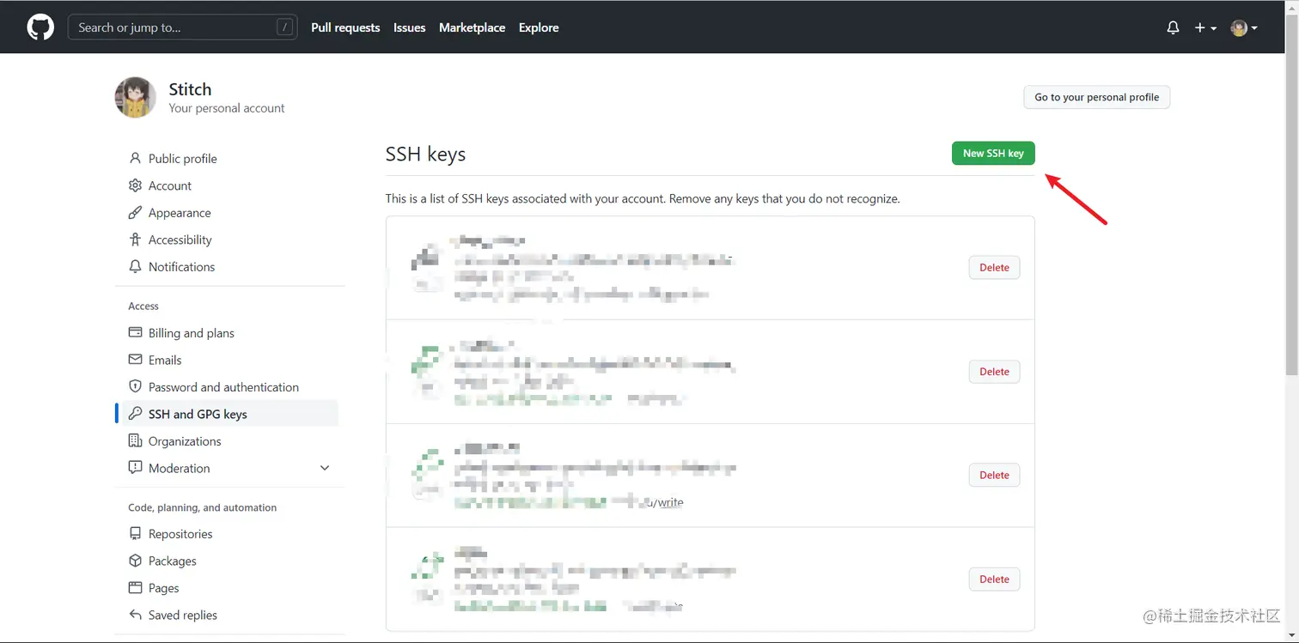Open Repositories settings
The image size is (1299, 643).
pyautogui.click(x=180, y=534)
